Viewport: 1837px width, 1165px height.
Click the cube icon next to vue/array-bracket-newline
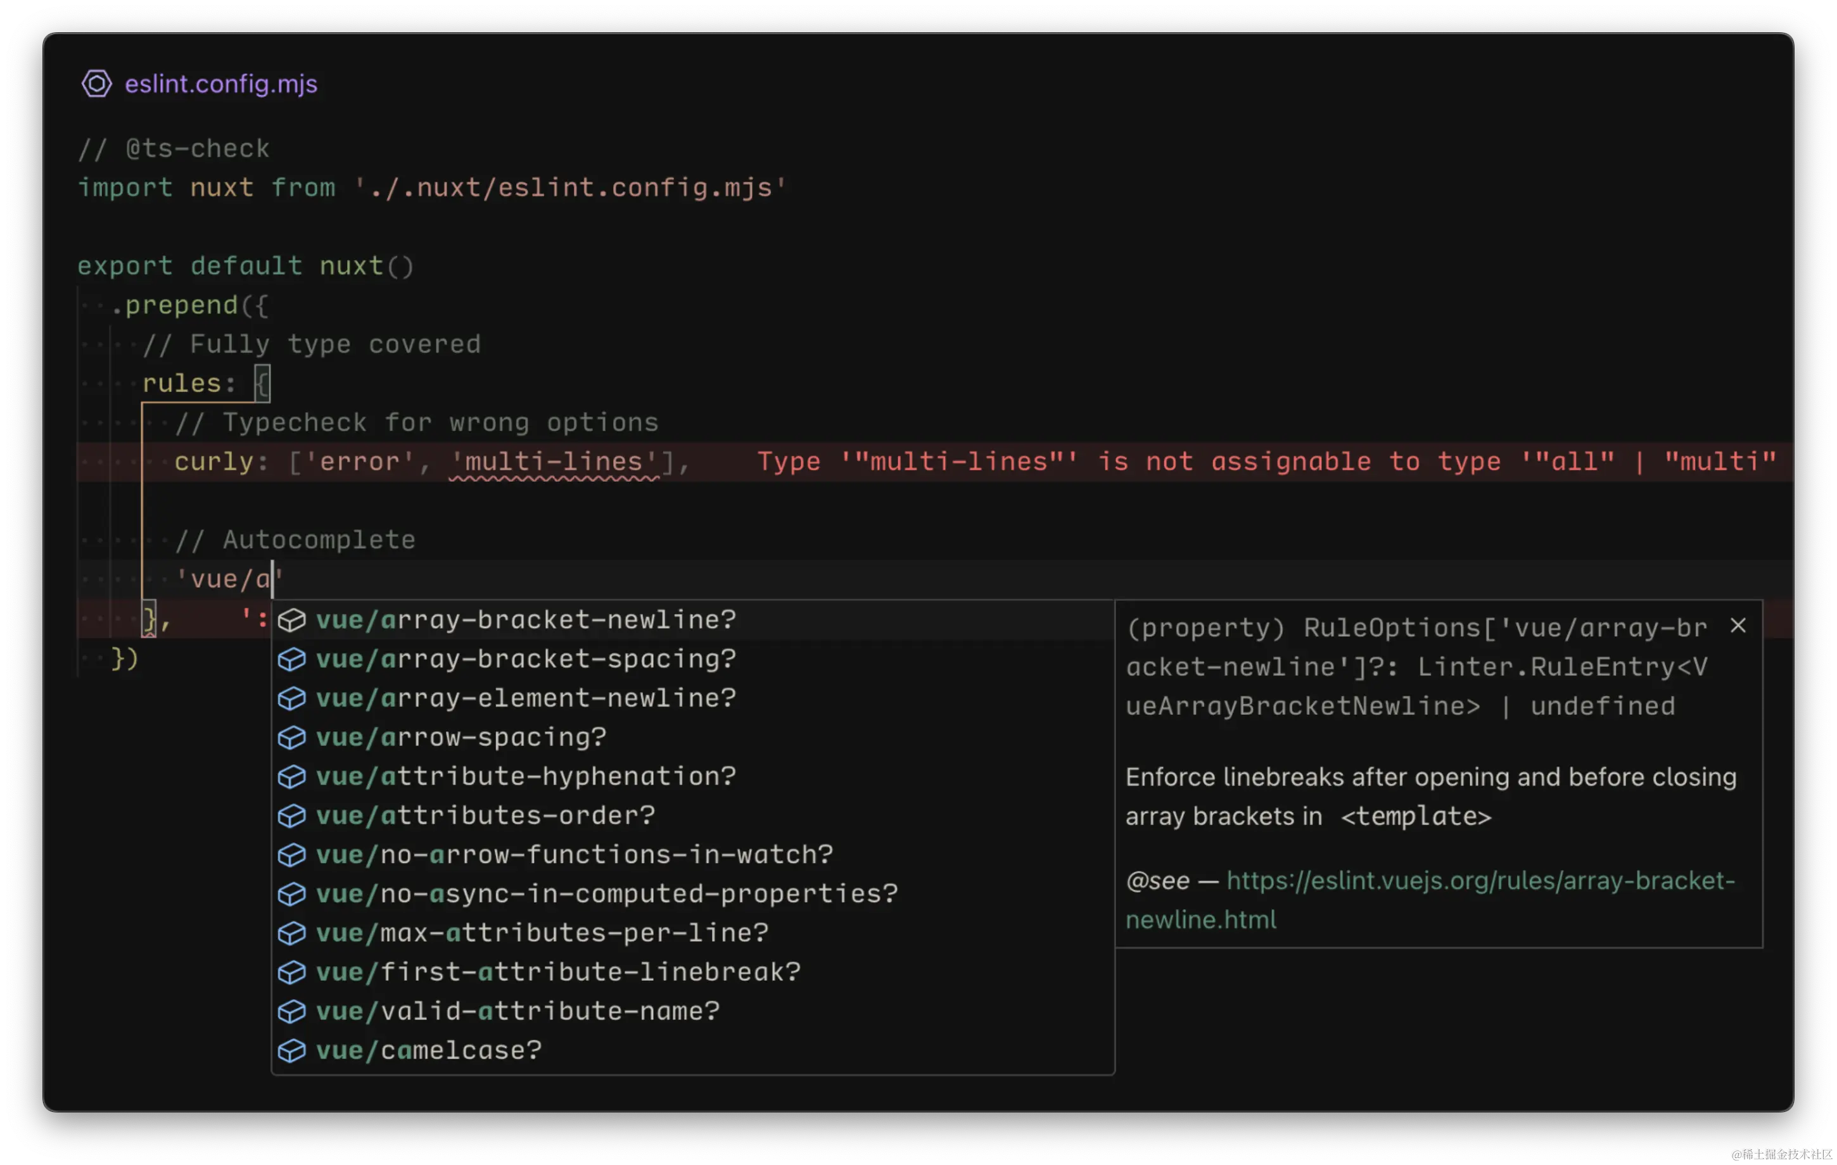(291, 620)
